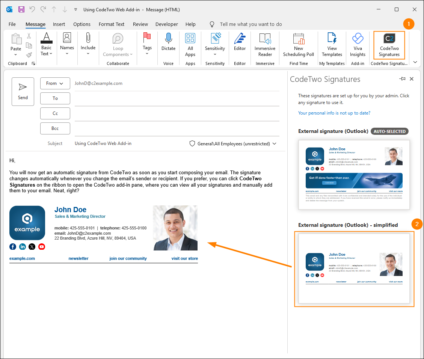Click the John Doe photo in signature
424x359 pixels.
(x=175, y=228)
